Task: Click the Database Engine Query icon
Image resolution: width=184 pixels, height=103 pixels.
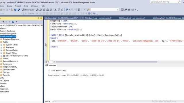Action: [x=37, y=10]
